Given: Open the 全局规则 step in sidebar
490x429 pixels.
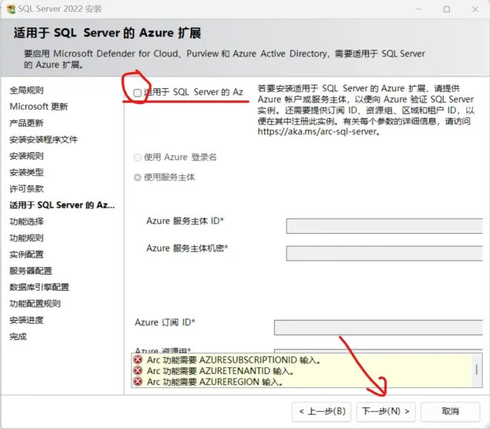Looking at the screenshot, I should point(27,91).
